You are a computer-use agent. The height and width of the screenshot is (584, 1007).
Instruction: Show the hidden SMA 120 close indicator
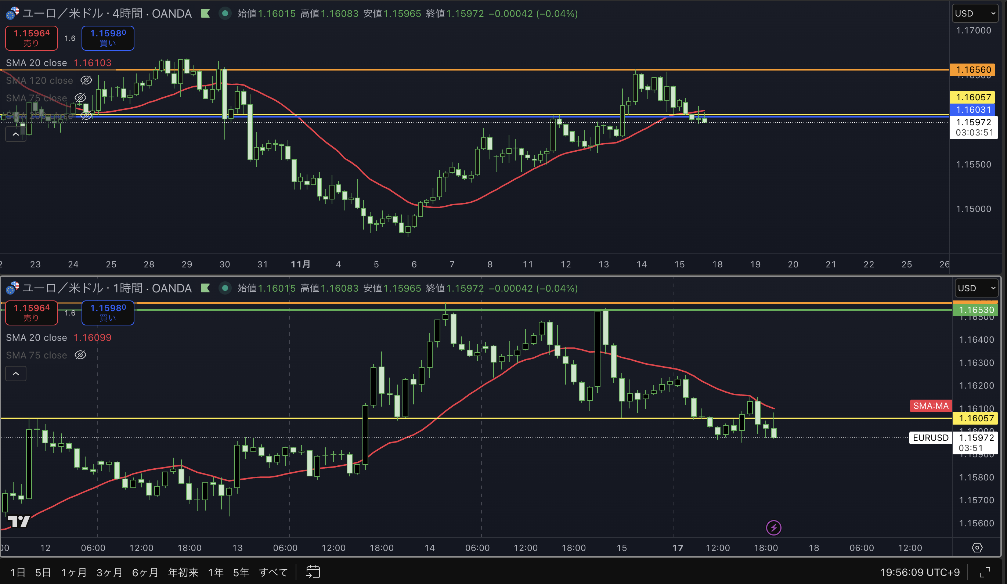tap(86, 80)
